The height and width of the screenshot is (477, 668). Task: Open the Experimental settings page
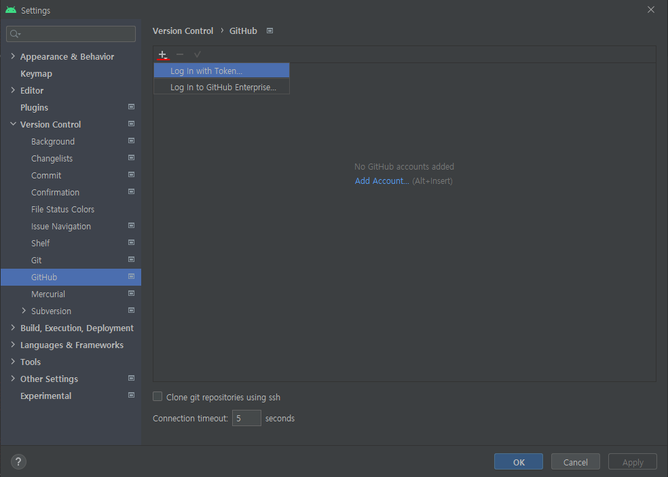click(x=46, y=396)
